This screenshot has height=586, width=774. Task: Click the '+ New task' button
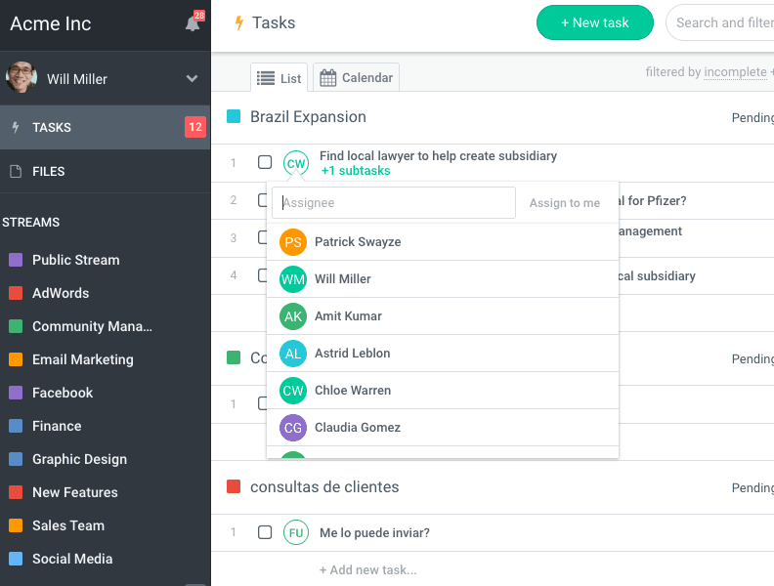pyautogui.click(x=594, y=22)
